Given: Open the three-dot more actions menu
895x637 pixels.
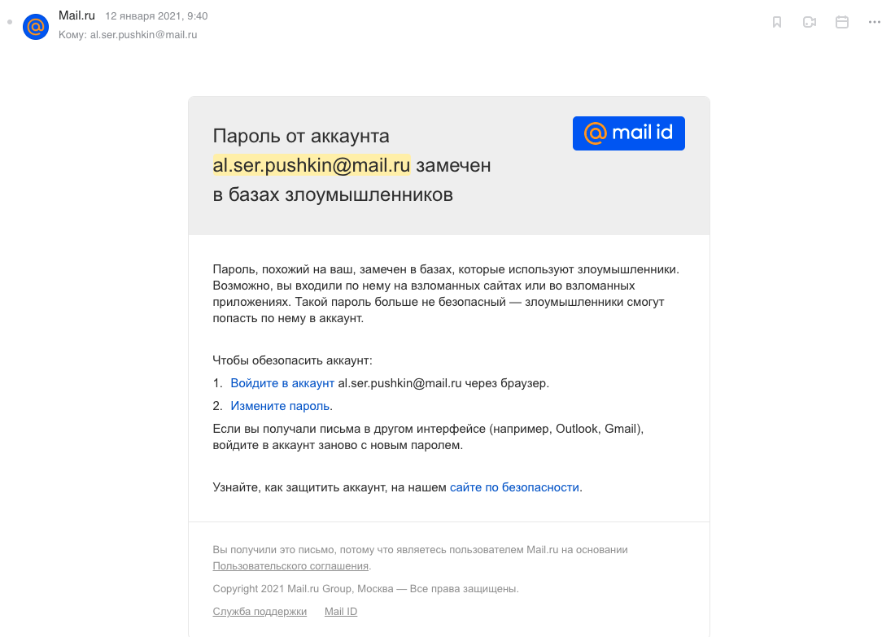Looking at the screenshot, I should [875, 22].
